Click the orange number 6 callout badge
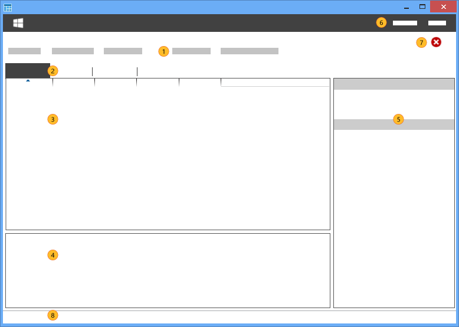 coord(381,23)
